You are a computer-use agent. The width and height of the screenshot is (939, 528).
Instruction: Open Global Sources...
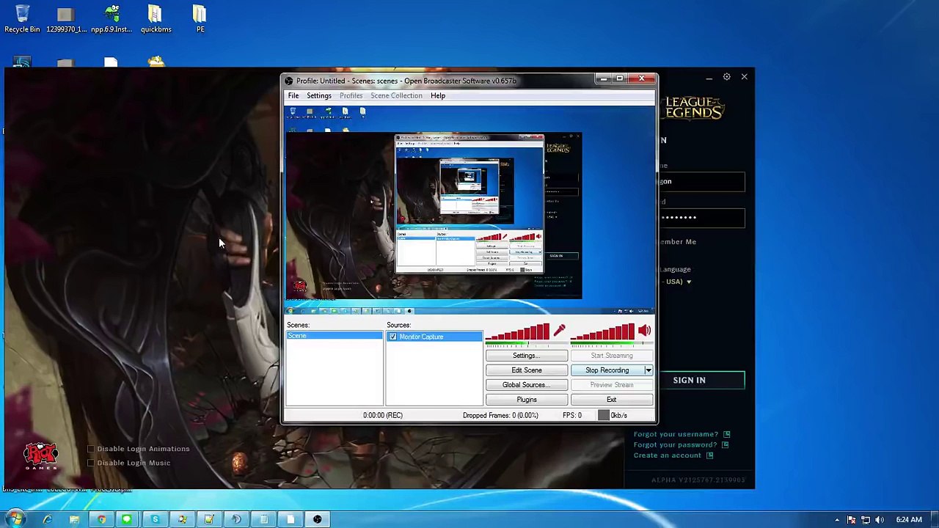(527, 385)
